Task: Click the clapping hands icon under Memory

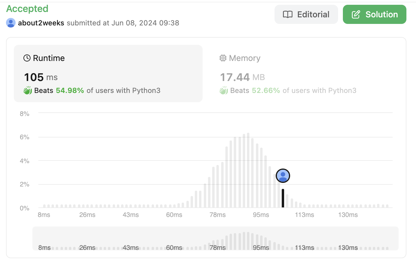Action: pyautogui.click(x=224, y=91)
